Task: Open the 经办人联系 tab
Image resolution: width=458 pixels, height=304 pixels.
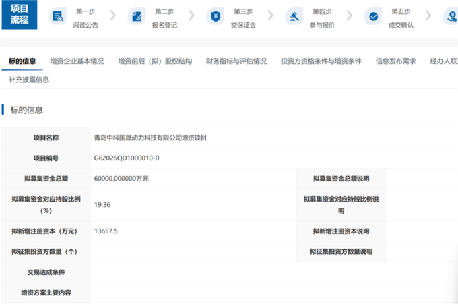Action: coord(444,61)
